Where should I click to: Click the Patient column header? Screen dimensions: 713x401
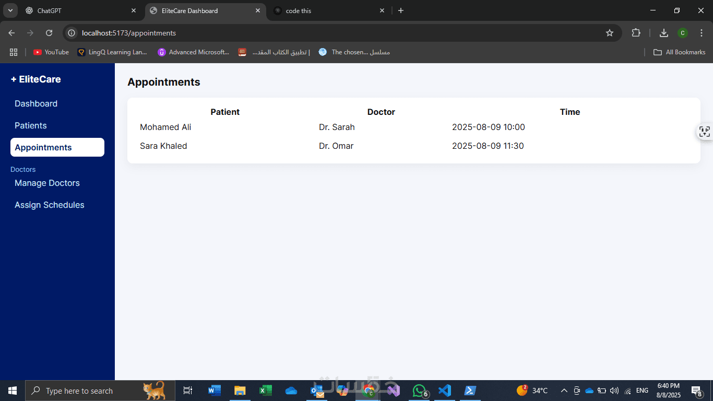[x=225, y=112]
